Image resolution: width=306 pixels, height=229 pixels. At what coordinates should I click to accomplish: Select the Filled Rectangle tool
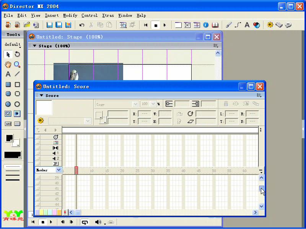[8, 84]
